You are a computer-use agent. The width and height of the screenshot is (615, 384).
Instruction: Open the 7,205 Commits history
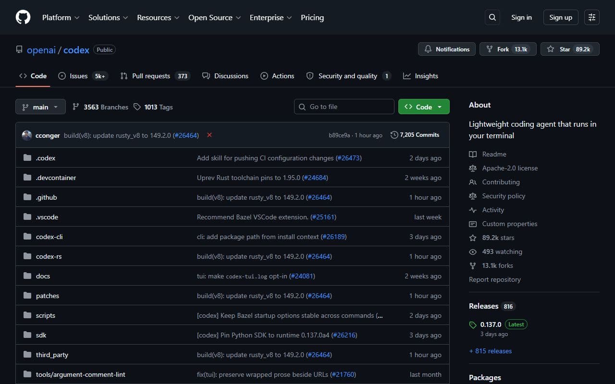coord(415,135)
